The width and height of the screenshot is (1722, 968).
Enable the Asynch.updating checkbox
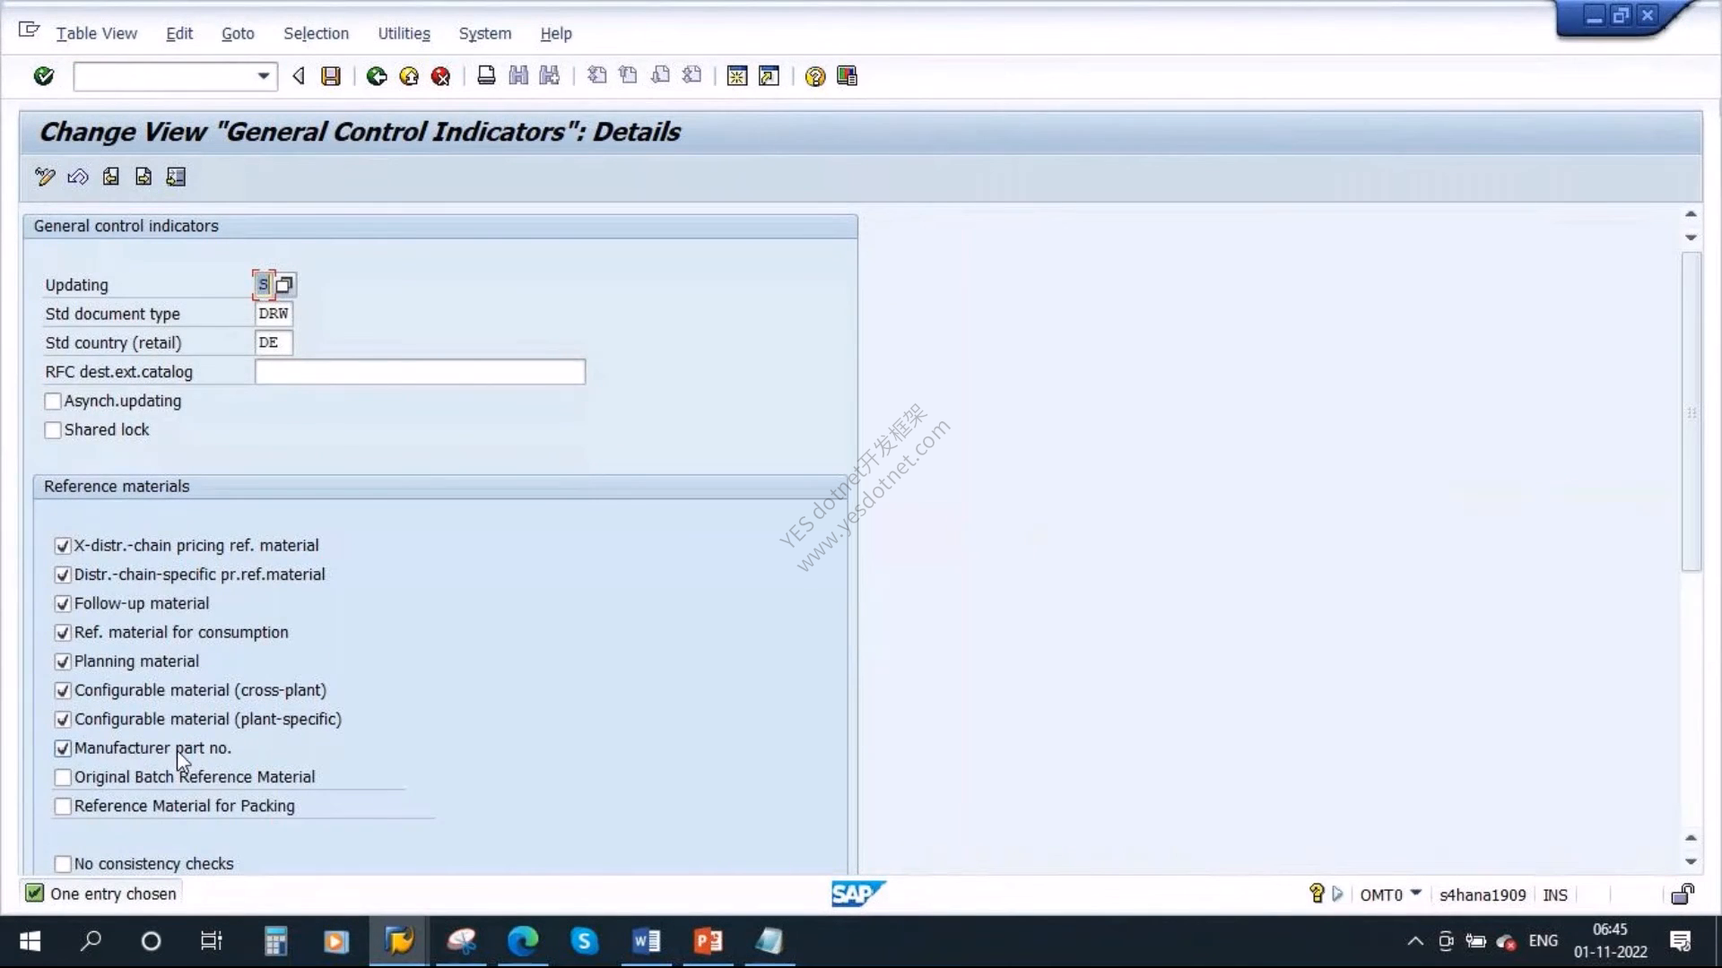[x=53, y=402]
